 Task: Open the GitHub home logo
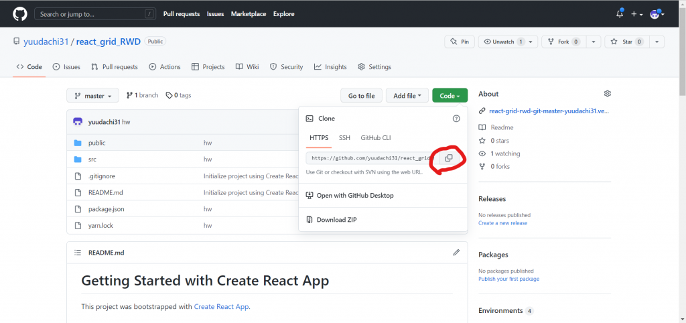pos(19,14)
